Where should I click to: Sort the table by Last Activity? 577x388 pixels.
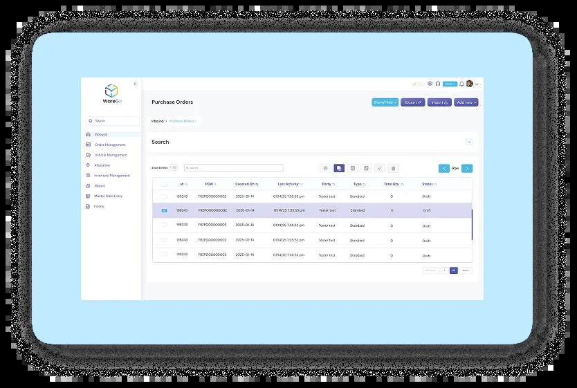(290, 184)
